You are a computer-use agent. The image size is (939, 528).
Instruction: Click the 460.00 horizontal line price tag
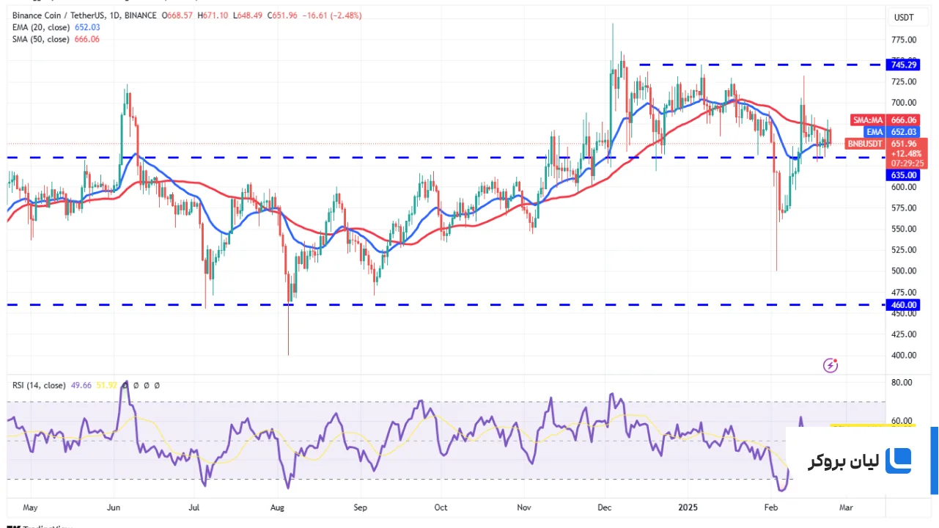coord(903,304)
